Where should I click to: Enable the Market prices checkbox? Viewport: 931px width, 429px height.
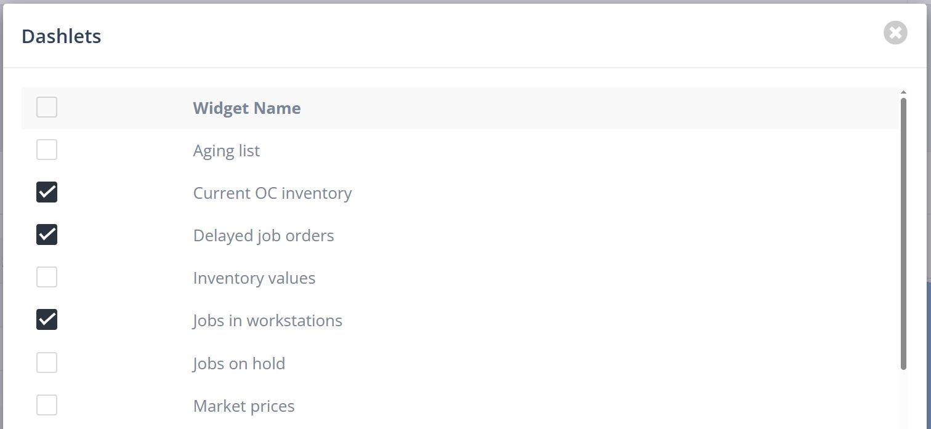pos(47,405)
